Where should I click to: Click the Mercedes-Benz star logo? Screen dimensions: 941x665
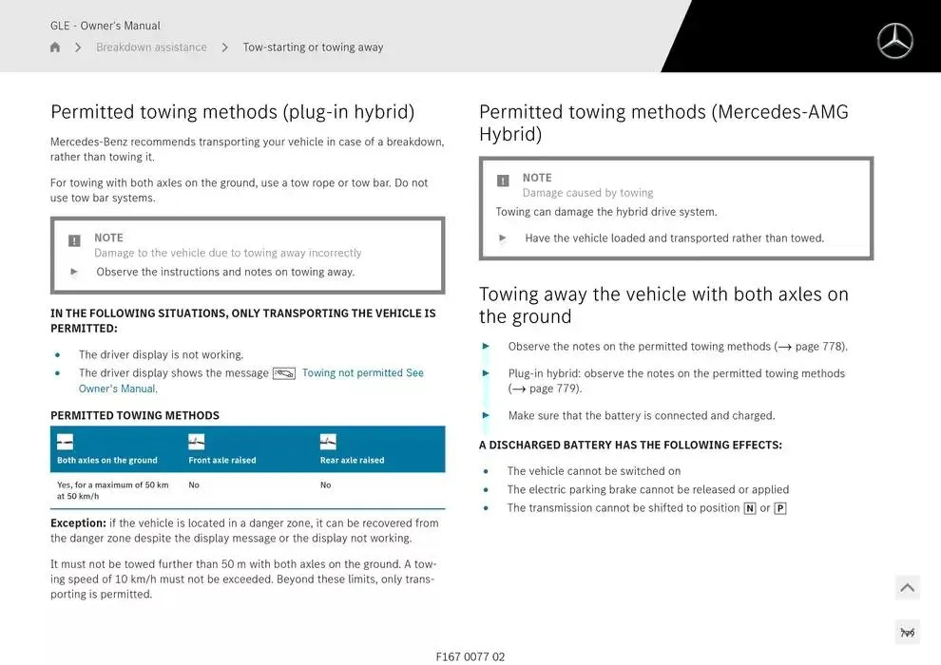(x=893, y=41)
